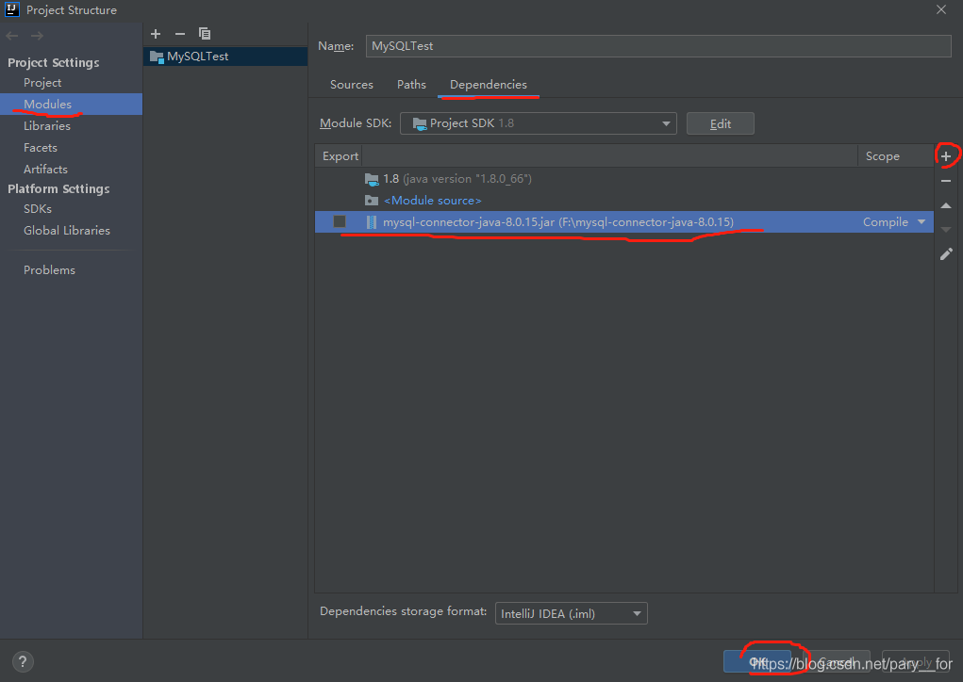
Task: Click the Cancel button
Action: click(837, 662)
